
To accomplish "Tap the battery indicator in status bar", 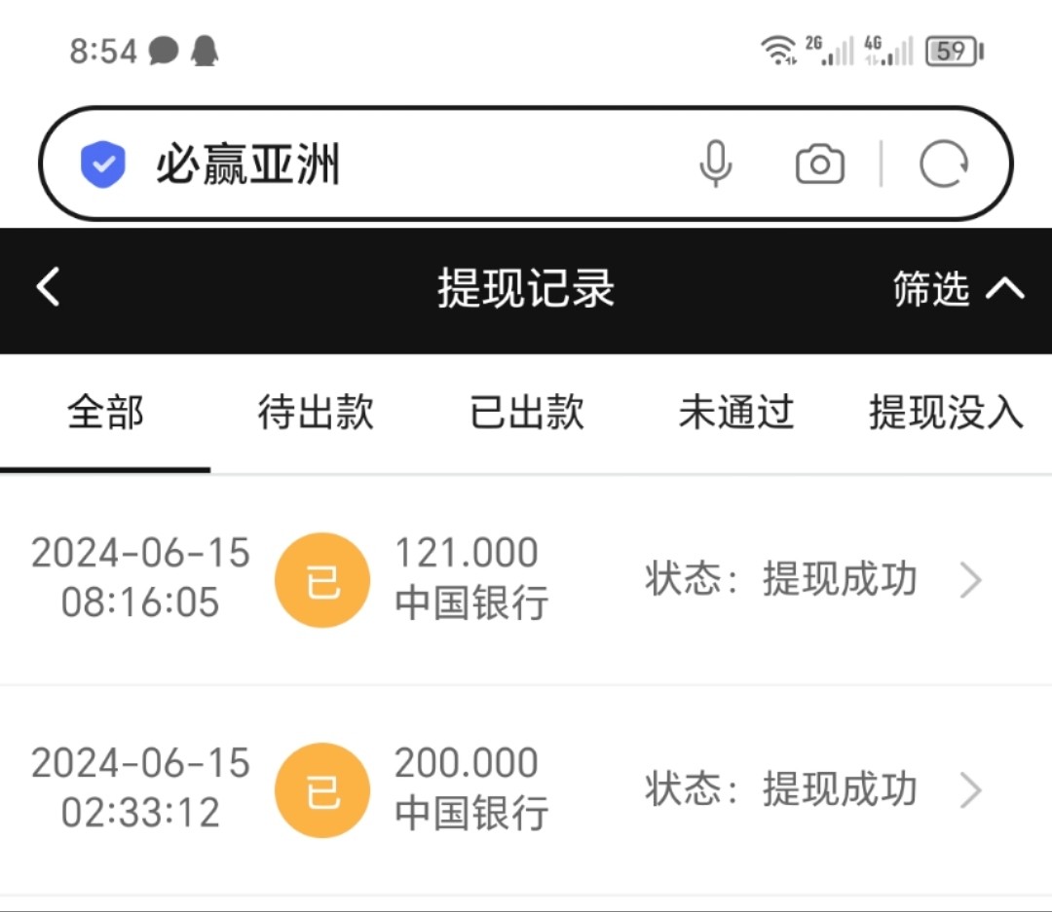I will click(954, 51).
